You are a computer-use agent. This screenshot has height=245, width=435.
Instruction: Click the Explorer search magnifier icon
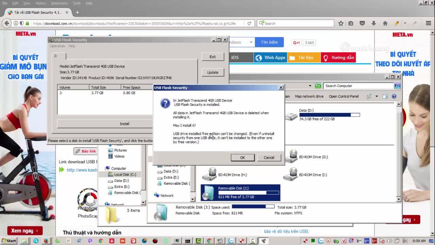click(397, 86)
